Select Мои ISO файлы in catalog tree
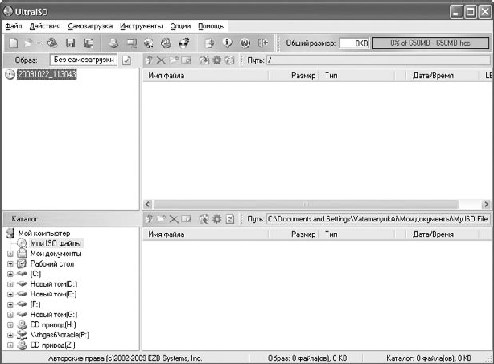This screenshot has width=494, height=364. click(56, 243)
